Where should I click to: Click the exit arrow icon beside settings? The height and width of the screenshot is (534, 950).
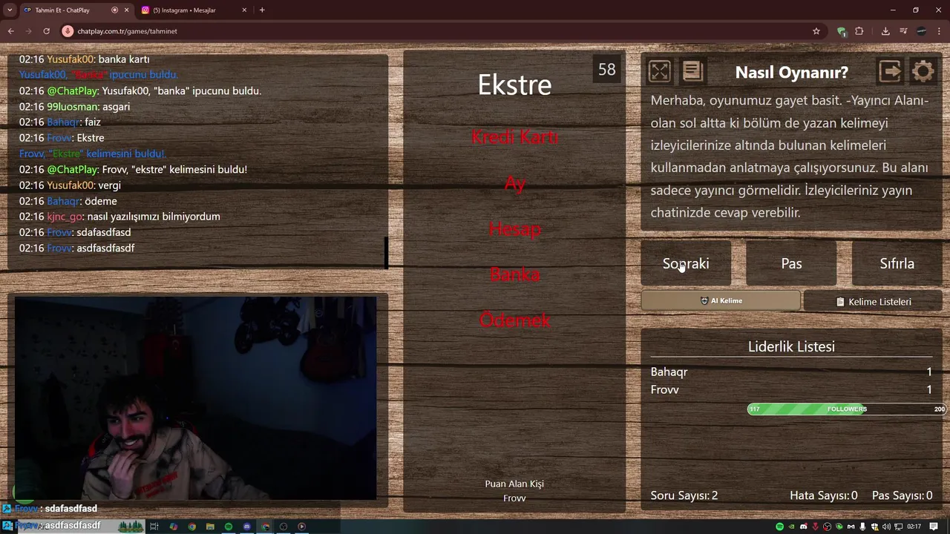[x=889, y=71]
